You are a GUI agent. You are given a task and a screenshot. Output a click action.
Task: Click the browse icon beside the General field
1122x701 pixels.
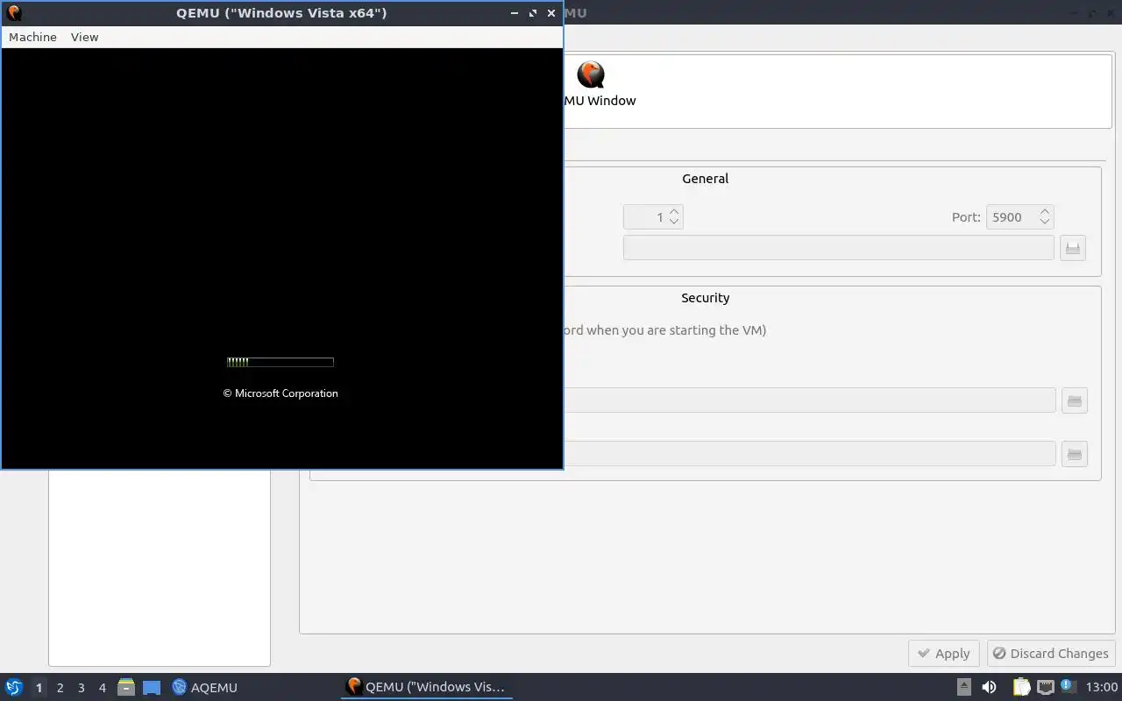tap(1073, 248)
